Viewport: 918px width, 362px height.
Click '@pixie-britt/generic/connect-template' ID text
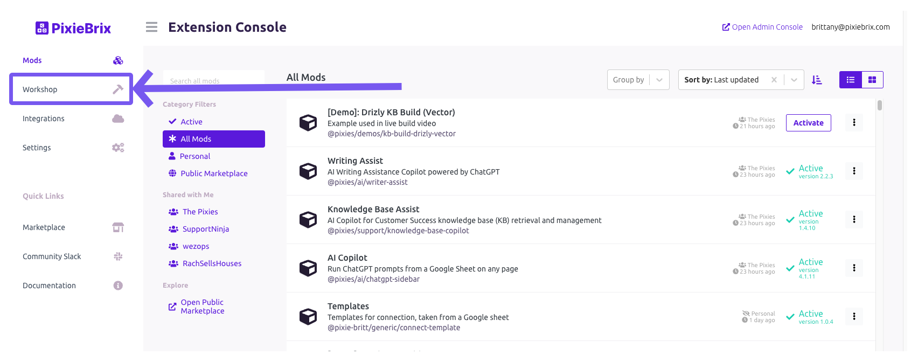click(394, 328)
